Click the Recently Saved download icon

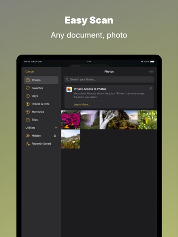[x=28, y=144]
